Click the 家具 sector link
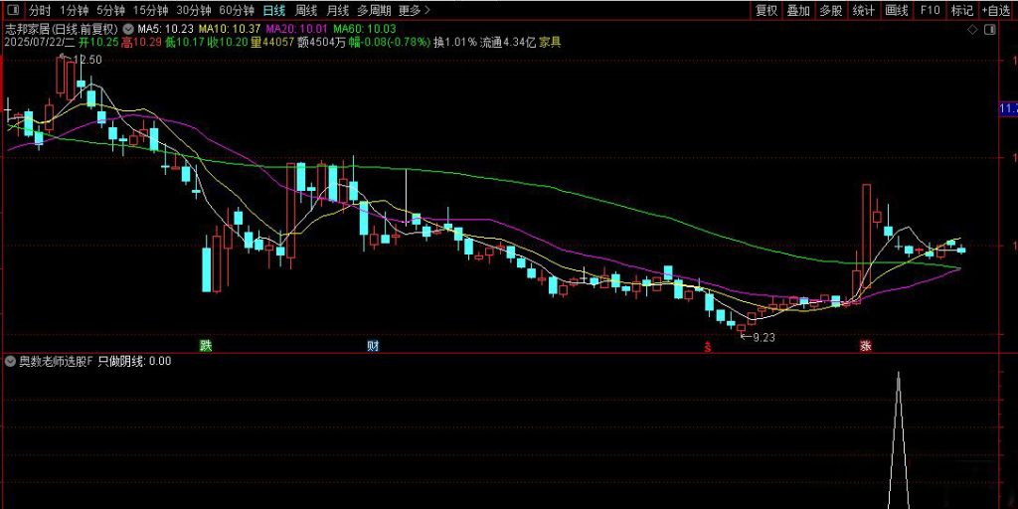 tap(550, 43)
